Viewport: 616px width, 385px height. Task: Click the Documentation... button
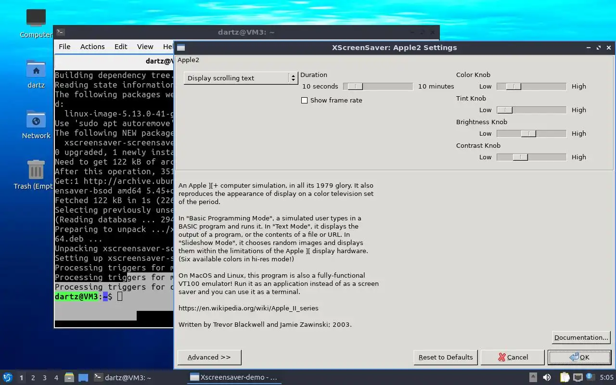(x=581, y=337)
